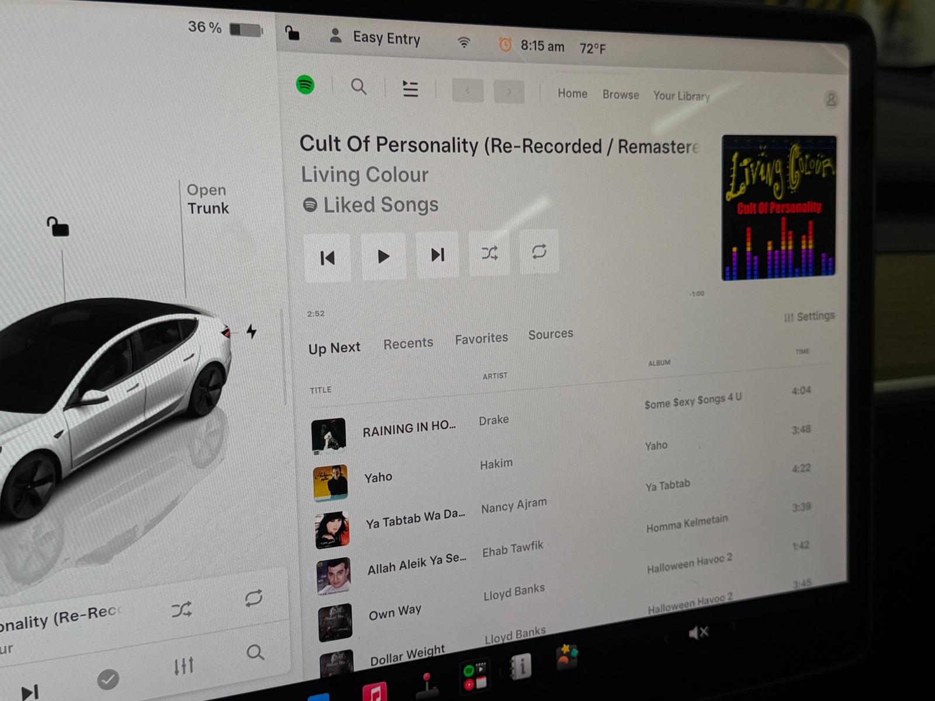The height and width of the screenshot is (701, 935).
Task: Select album Homma Kelmetain
Action: pyautogui.click(x=687, y=523)
